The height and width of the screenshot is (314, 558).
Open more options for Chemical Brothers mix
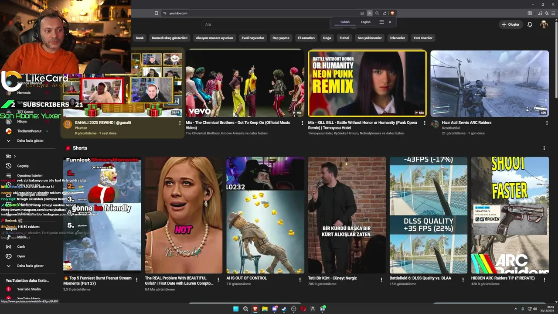[303, 123]
